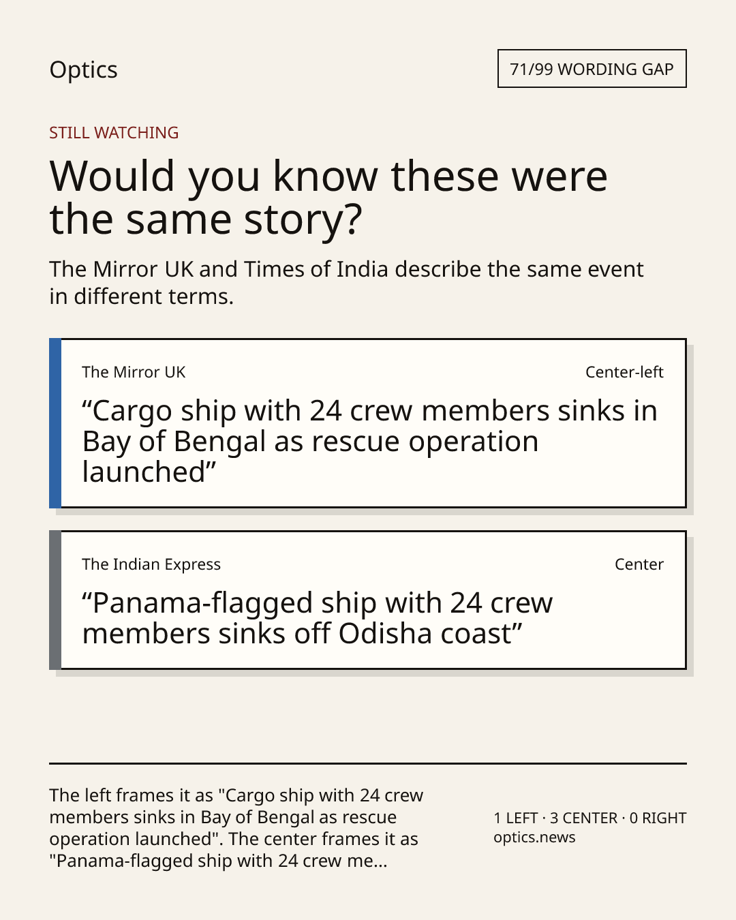Viewport: 736px width, 920px height.
Task: Select the STILL WATCHING label
Action: click(x=114, y=132)
